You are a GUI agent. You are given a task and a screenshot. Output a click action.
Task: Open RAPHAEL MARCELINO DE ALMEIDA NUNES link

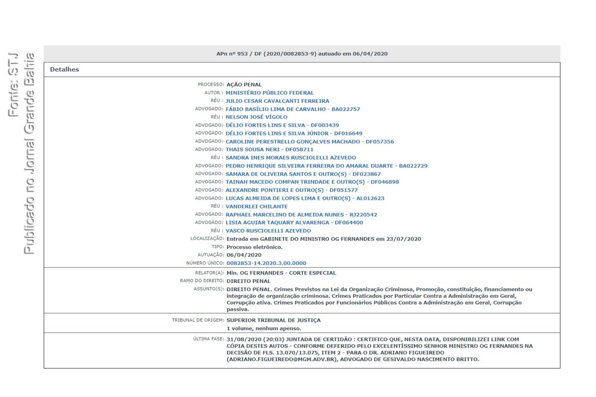301,215
